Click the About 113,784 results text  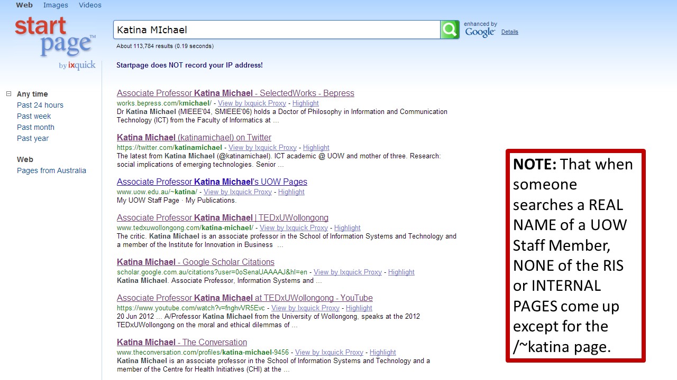tap(165, 46)
